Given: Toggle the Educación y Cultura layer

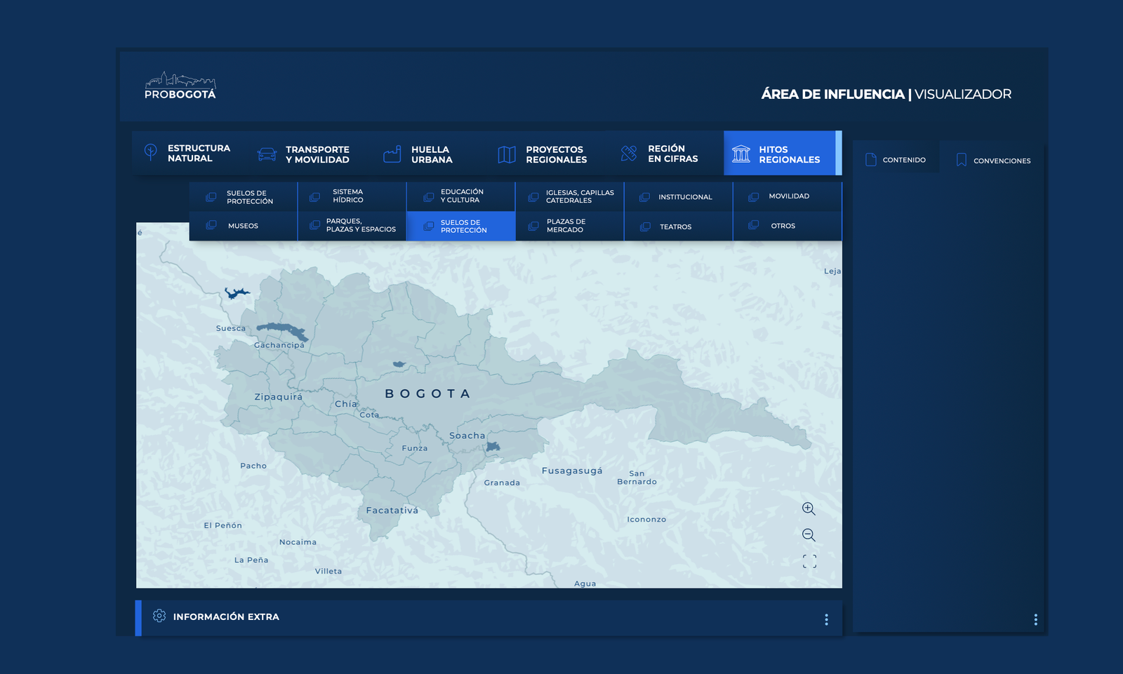Looking at the screenshot, I should (460, 196).
